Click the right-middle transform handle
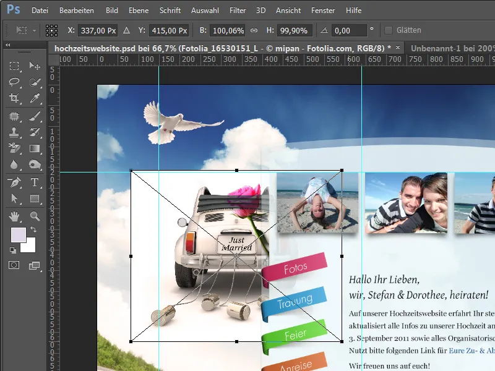Screen dimensions: 495x371 click(x=342, y=256)
